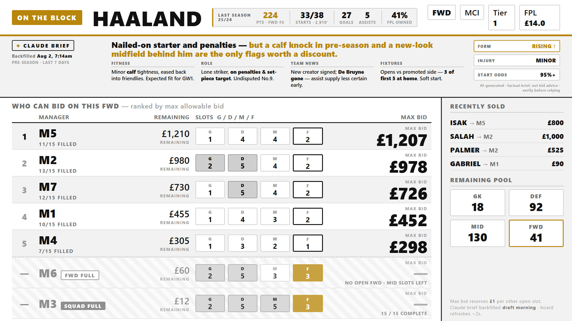
Task: Select the GK remaining pool tile
Action: tap(478, 203)
